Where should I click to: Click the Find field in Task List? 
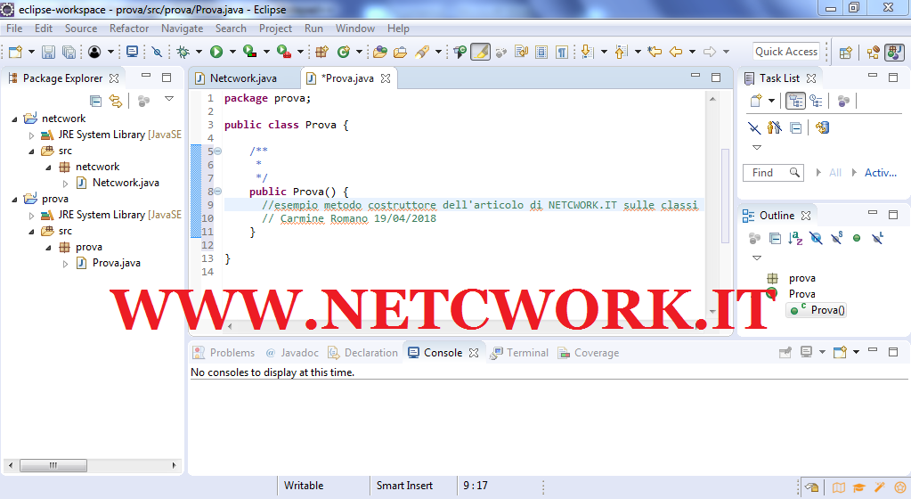(773, 173)
